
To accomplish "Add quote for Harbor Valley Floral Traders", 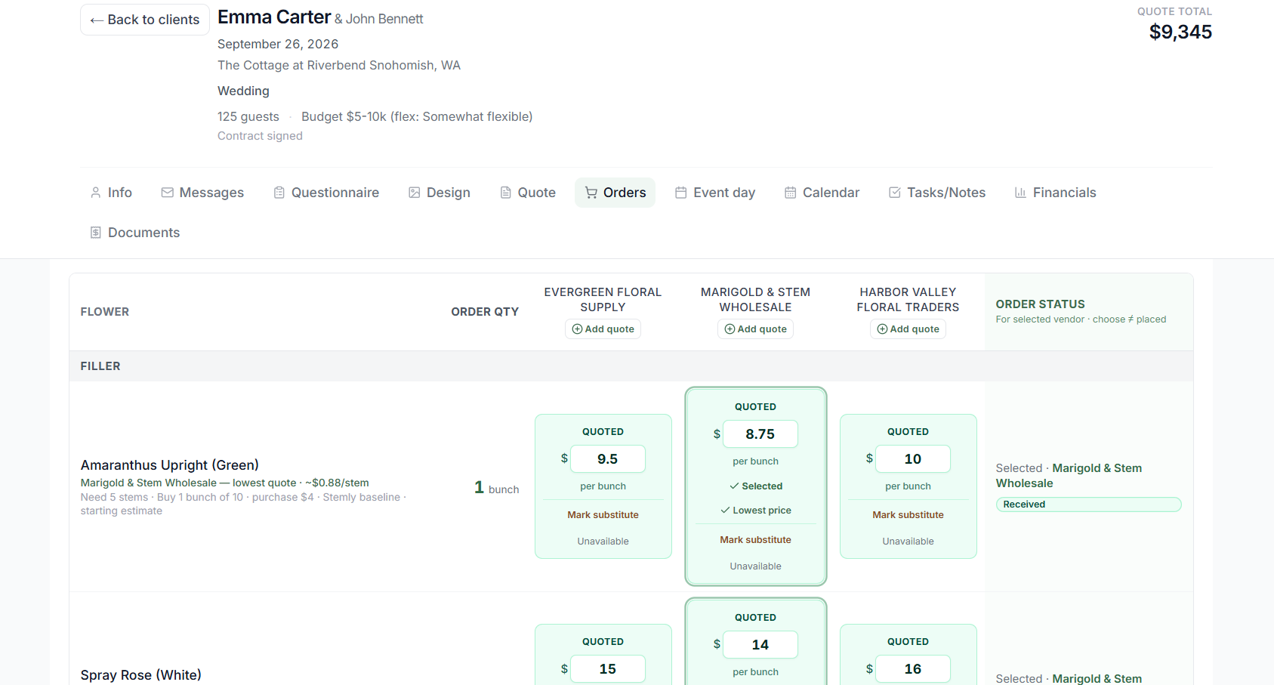I will (908, 329).
